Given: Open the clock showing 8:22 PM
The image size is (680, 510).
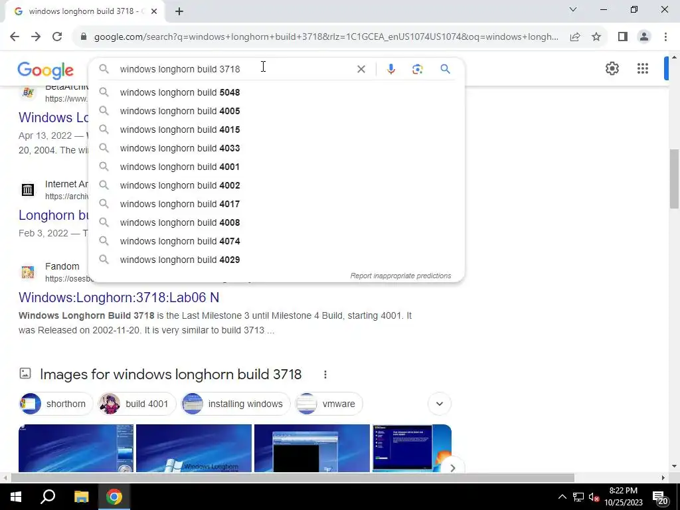Looking at the screenshot, I should click(x=623, y=497).
